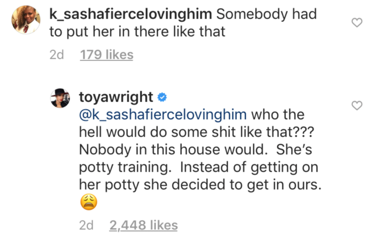This screenshot has width=379, height=244.
Task: Open the k_sashafiercelovinghim username at comment start
Action: pyautogui.click(x=131, y=14)
